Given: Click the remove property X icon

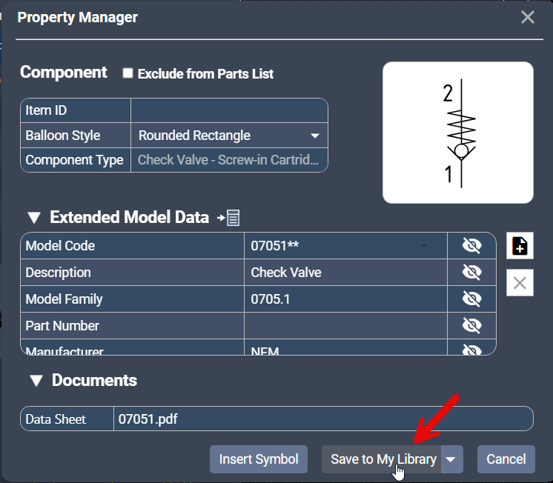Looking at the screenshot, I should pyautogui.click(x=520, y=283).
